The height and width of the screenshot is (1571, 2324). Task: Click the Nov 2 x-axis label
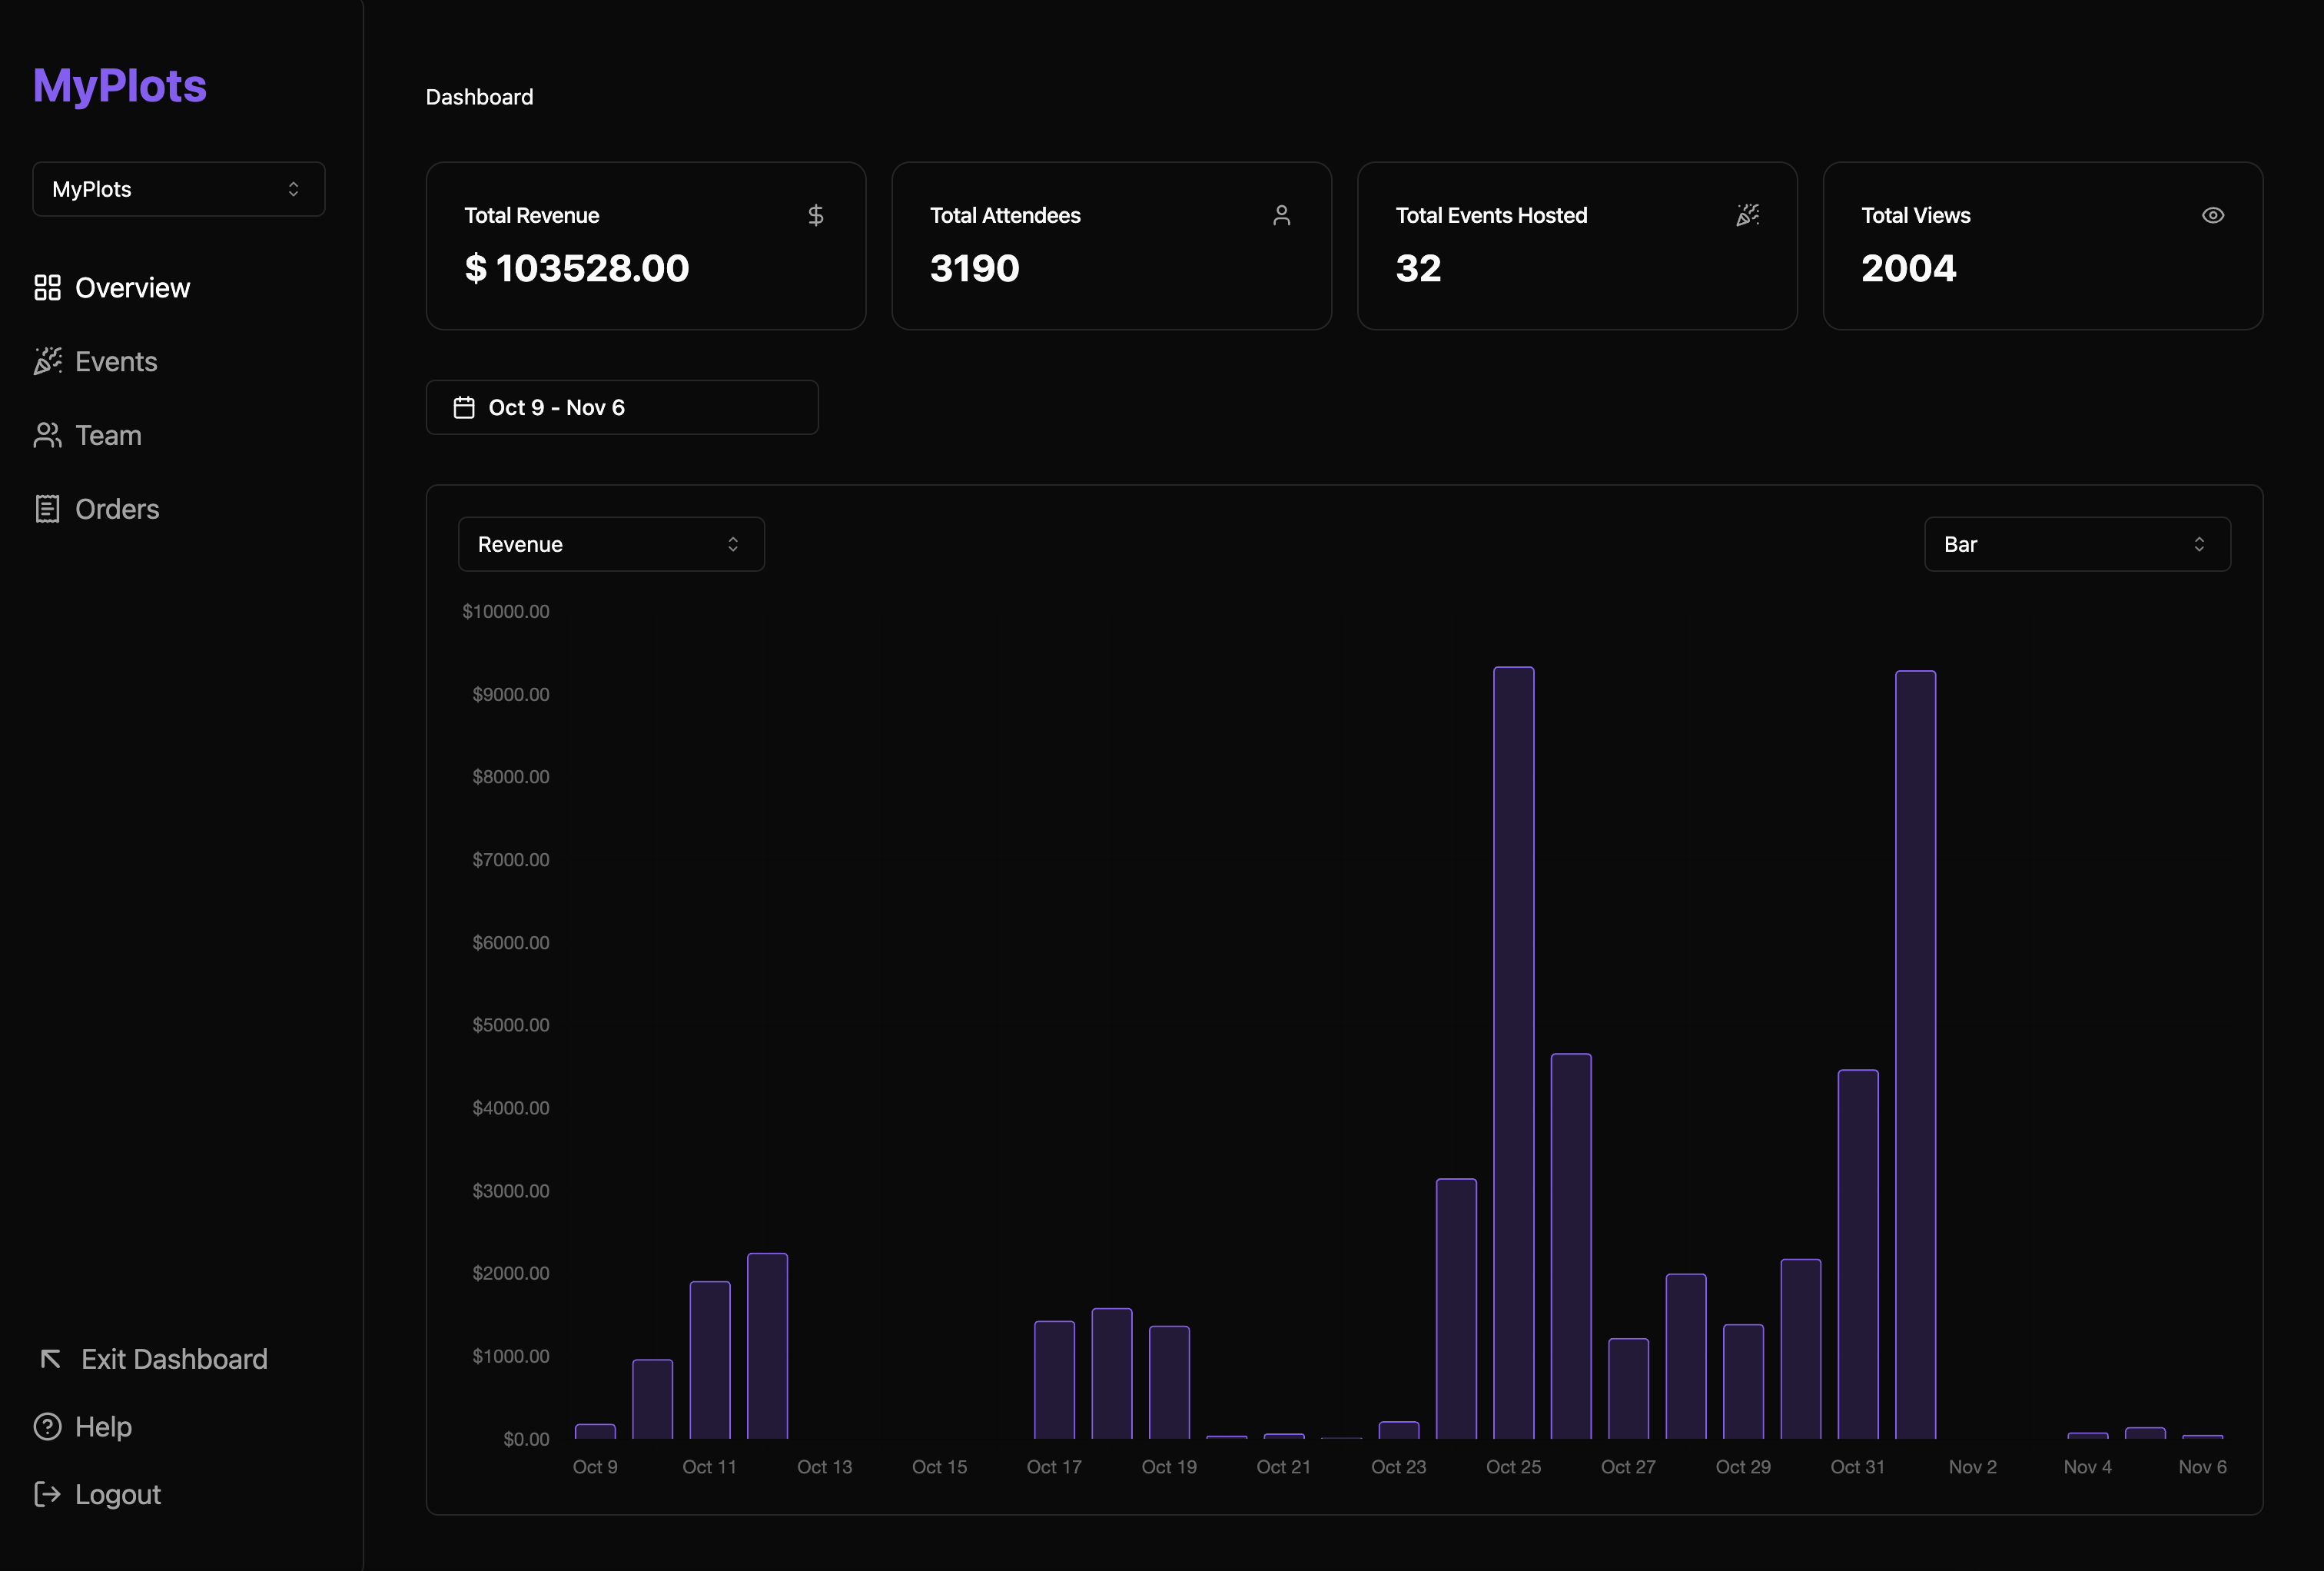[1972, 1467]
